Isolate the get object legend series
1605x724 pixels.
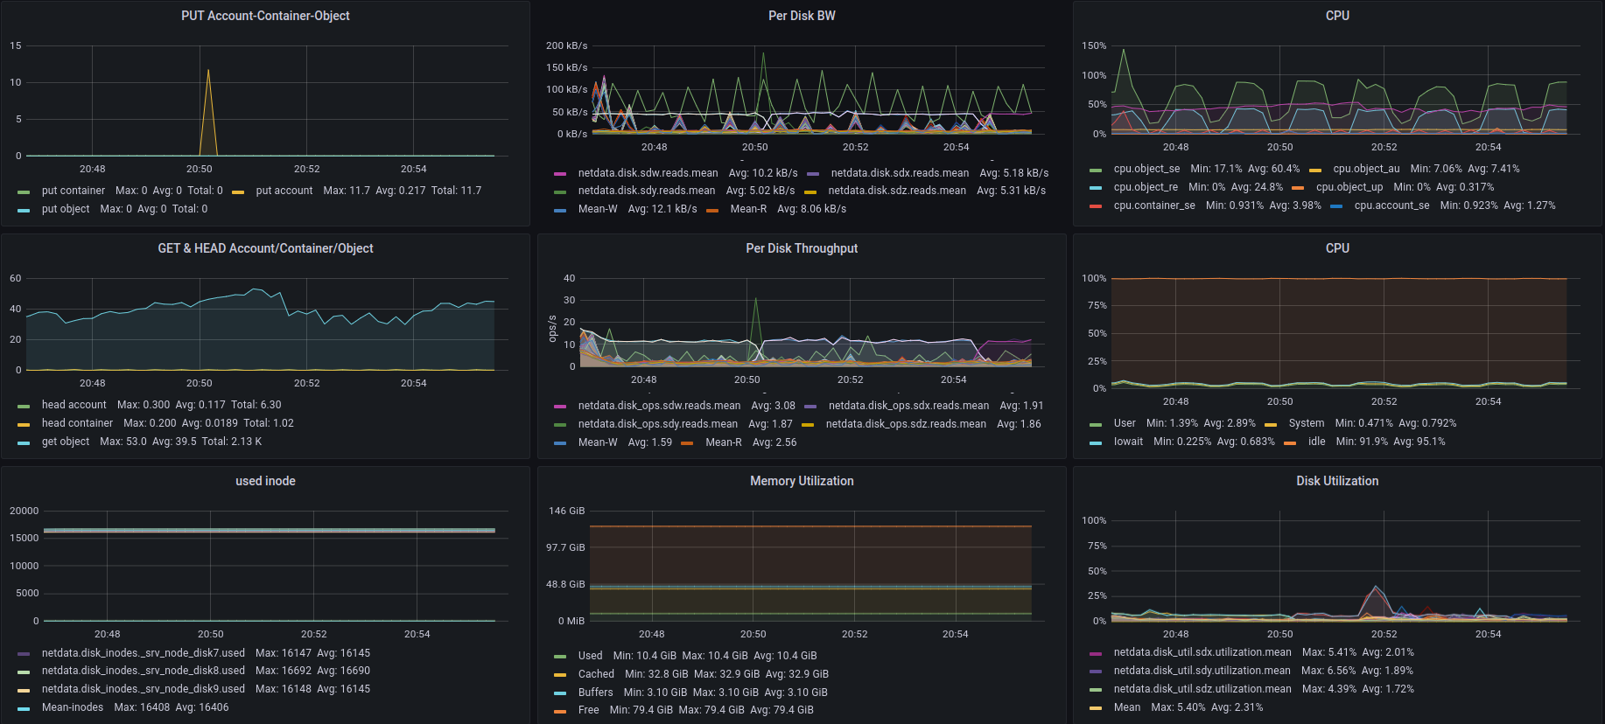[66, 442]
